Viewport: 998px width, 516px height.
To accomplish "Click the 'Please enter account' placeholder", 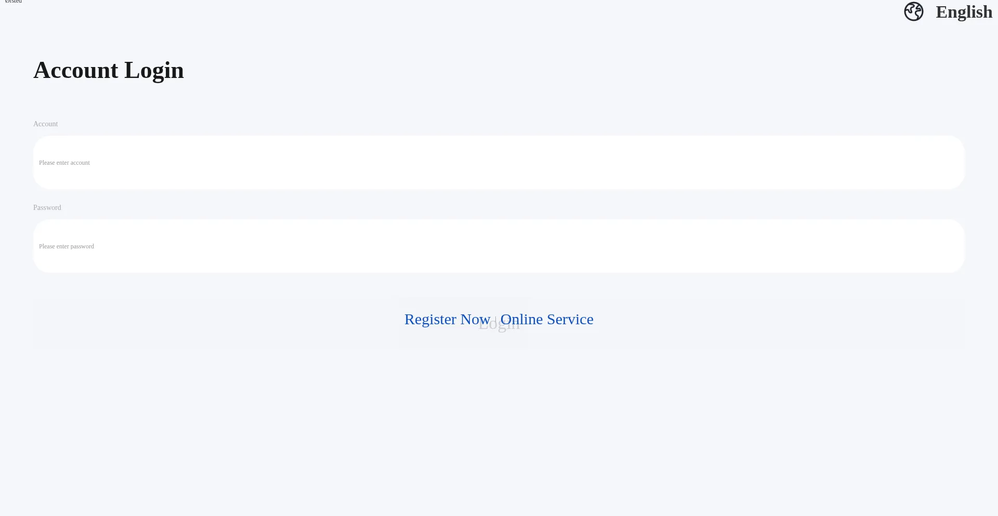I will click(x=64, y=163).
